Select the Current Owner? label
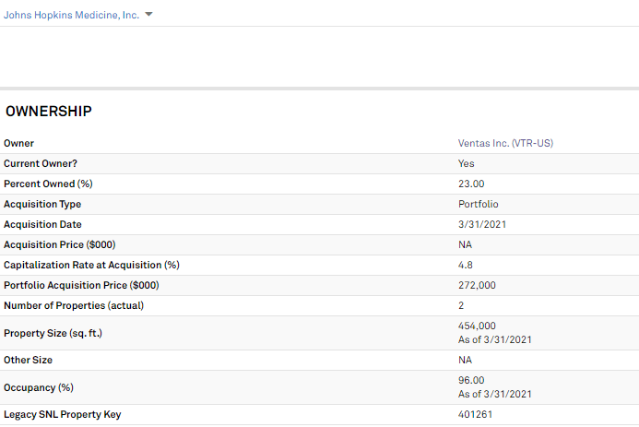 click(41, 163)
